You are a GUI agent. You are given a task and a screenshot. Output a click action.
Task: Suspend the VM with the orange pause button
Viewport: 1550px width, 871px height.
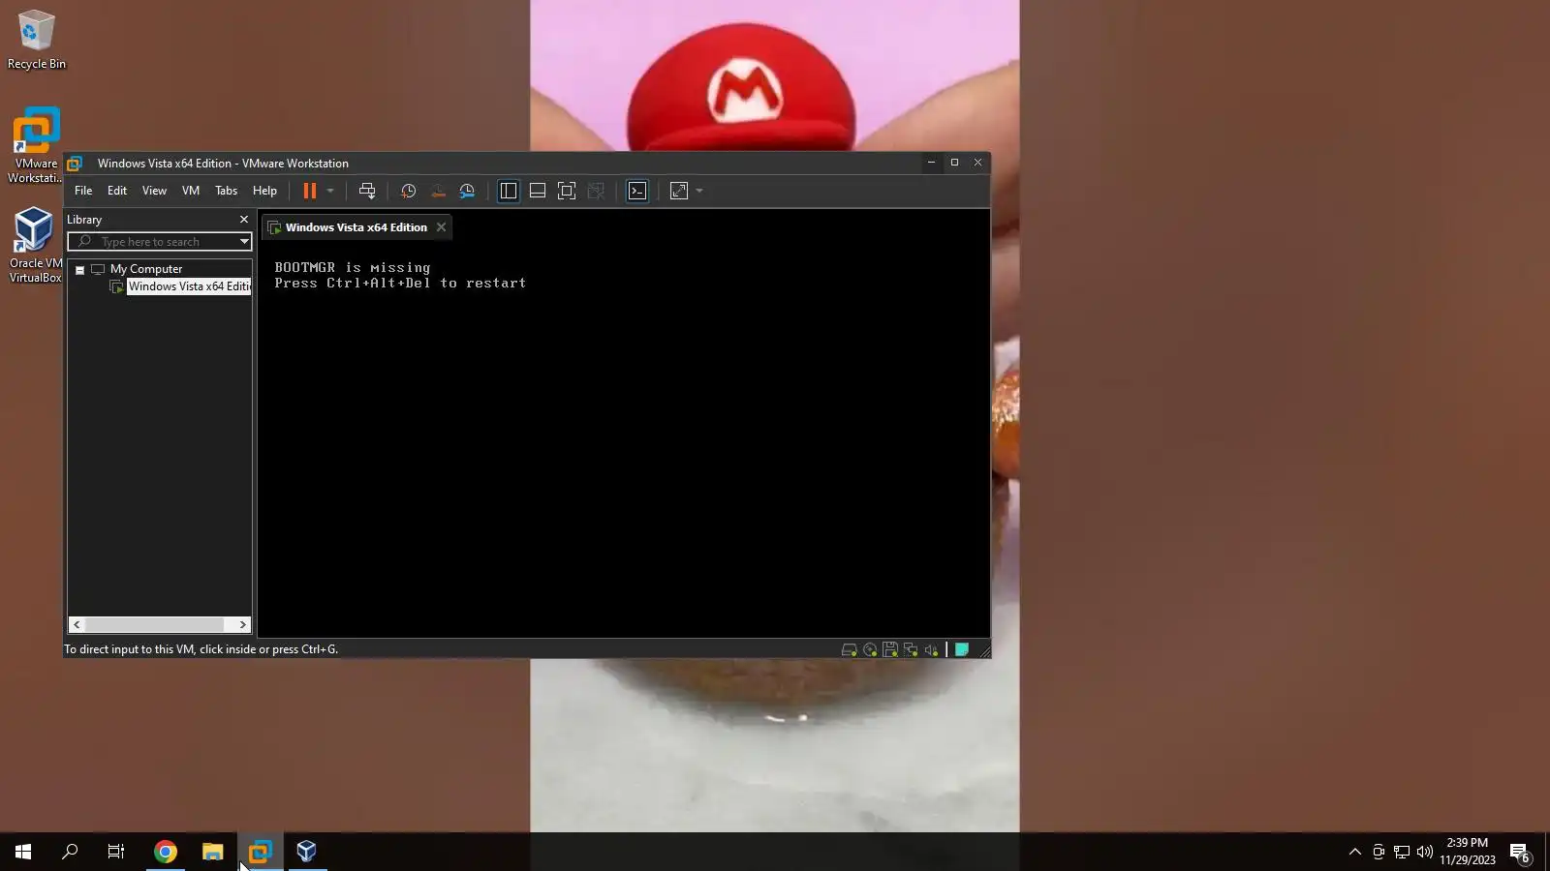(310, 191)
